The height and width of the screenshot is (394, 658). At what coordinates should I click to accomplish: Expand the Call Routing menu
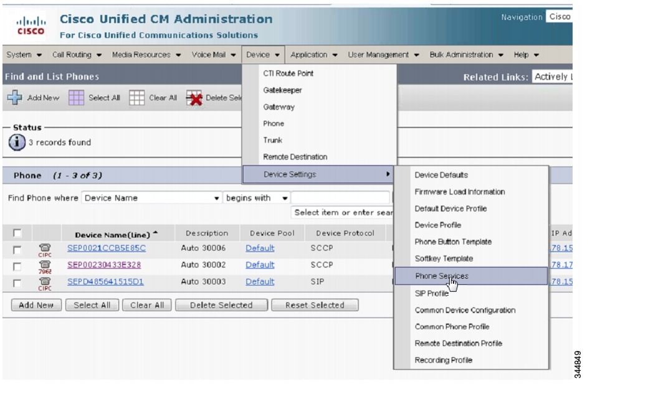(x=77, y=55)
